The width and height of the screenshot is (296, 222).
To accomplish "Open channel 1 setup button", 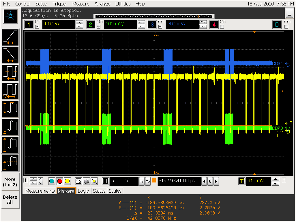I will point(29,25).
